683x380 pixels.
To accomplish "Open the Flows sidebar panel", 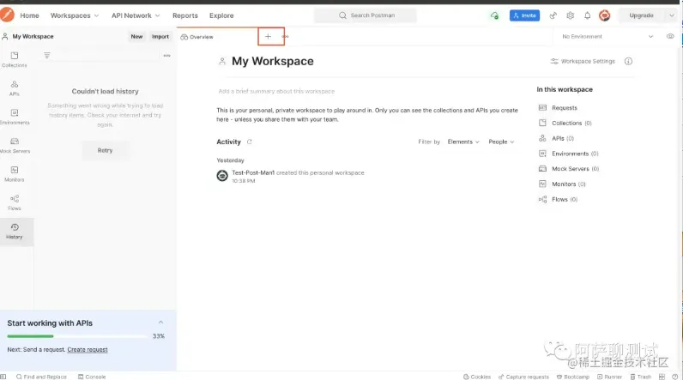I will point(15,202).
